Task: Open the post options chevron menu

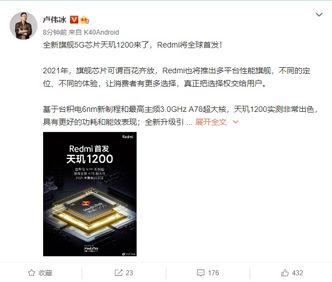Action: pos(319,15)
